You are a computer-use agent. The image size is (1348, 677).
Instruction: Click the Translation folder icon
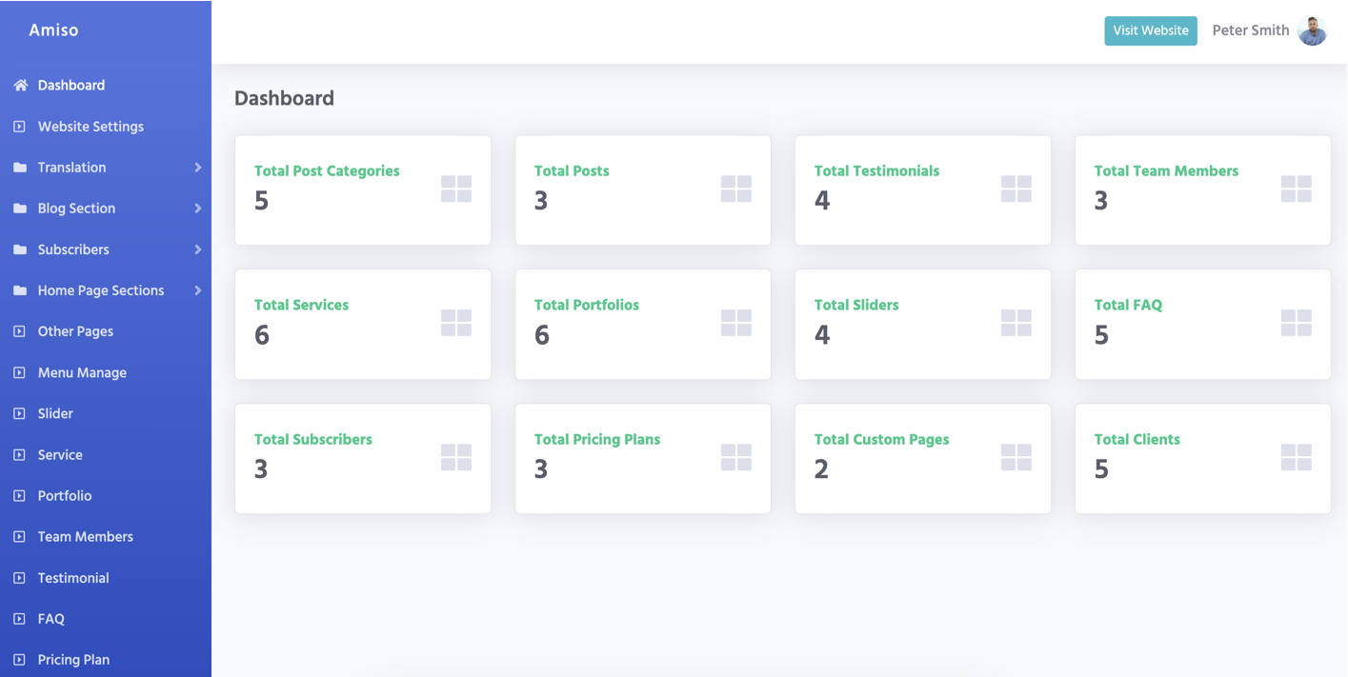click(20, 168)
